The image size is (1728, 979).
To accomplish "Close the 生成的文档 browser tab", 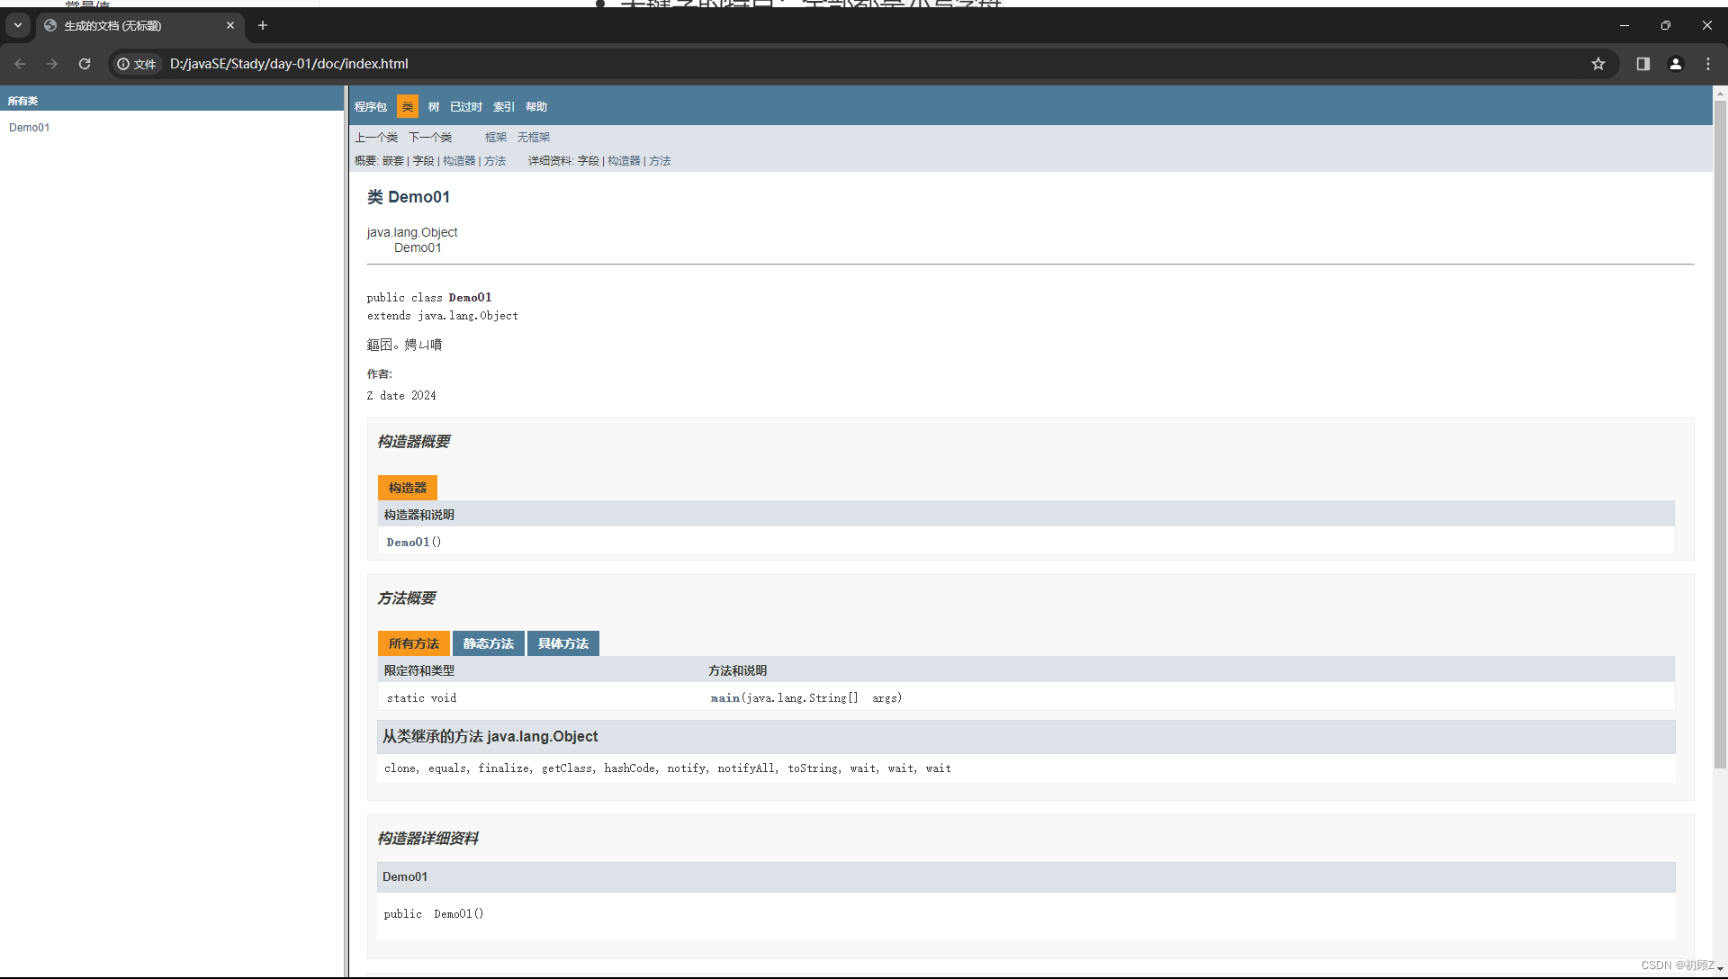I will (230, 25).
